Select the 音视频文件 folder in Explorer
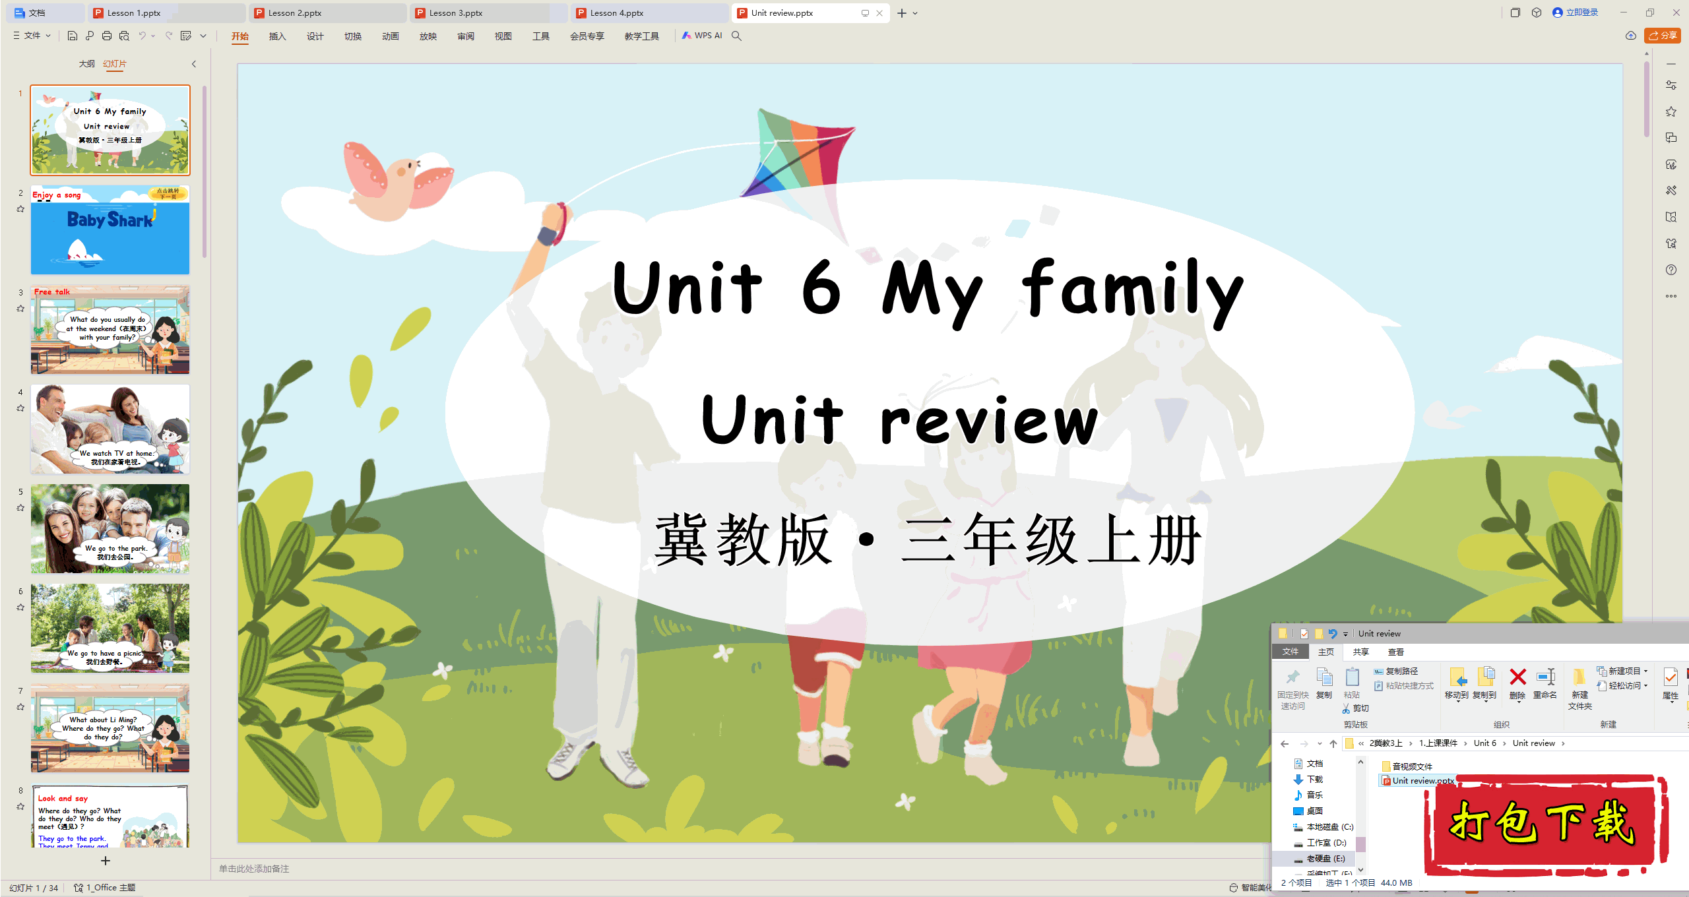The height and width of the screenshot is (897, 1689). pyautogui.click(x=1407, y=766)
